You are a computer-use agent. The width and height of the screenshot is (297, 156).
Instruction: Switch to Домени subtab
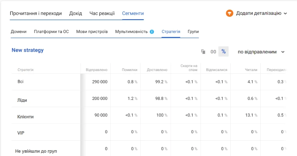(x=19, y=32)
